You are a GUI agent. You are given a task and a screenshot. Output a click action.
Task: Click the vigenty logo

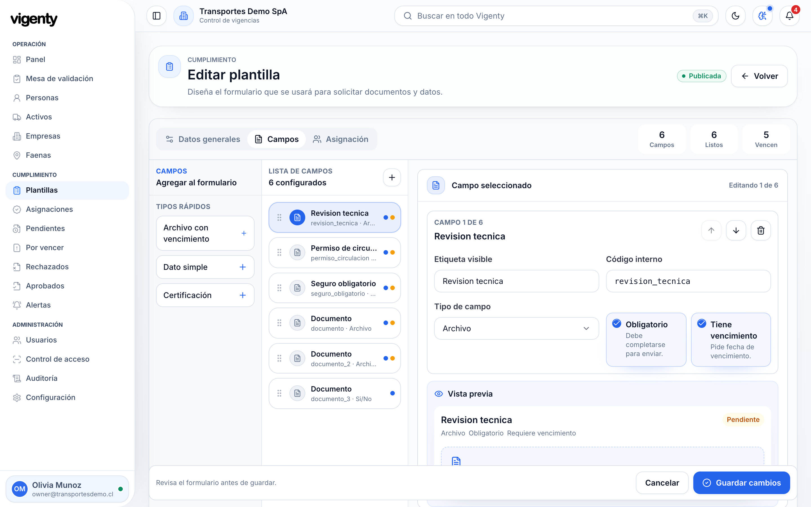[x=34, y=19]
